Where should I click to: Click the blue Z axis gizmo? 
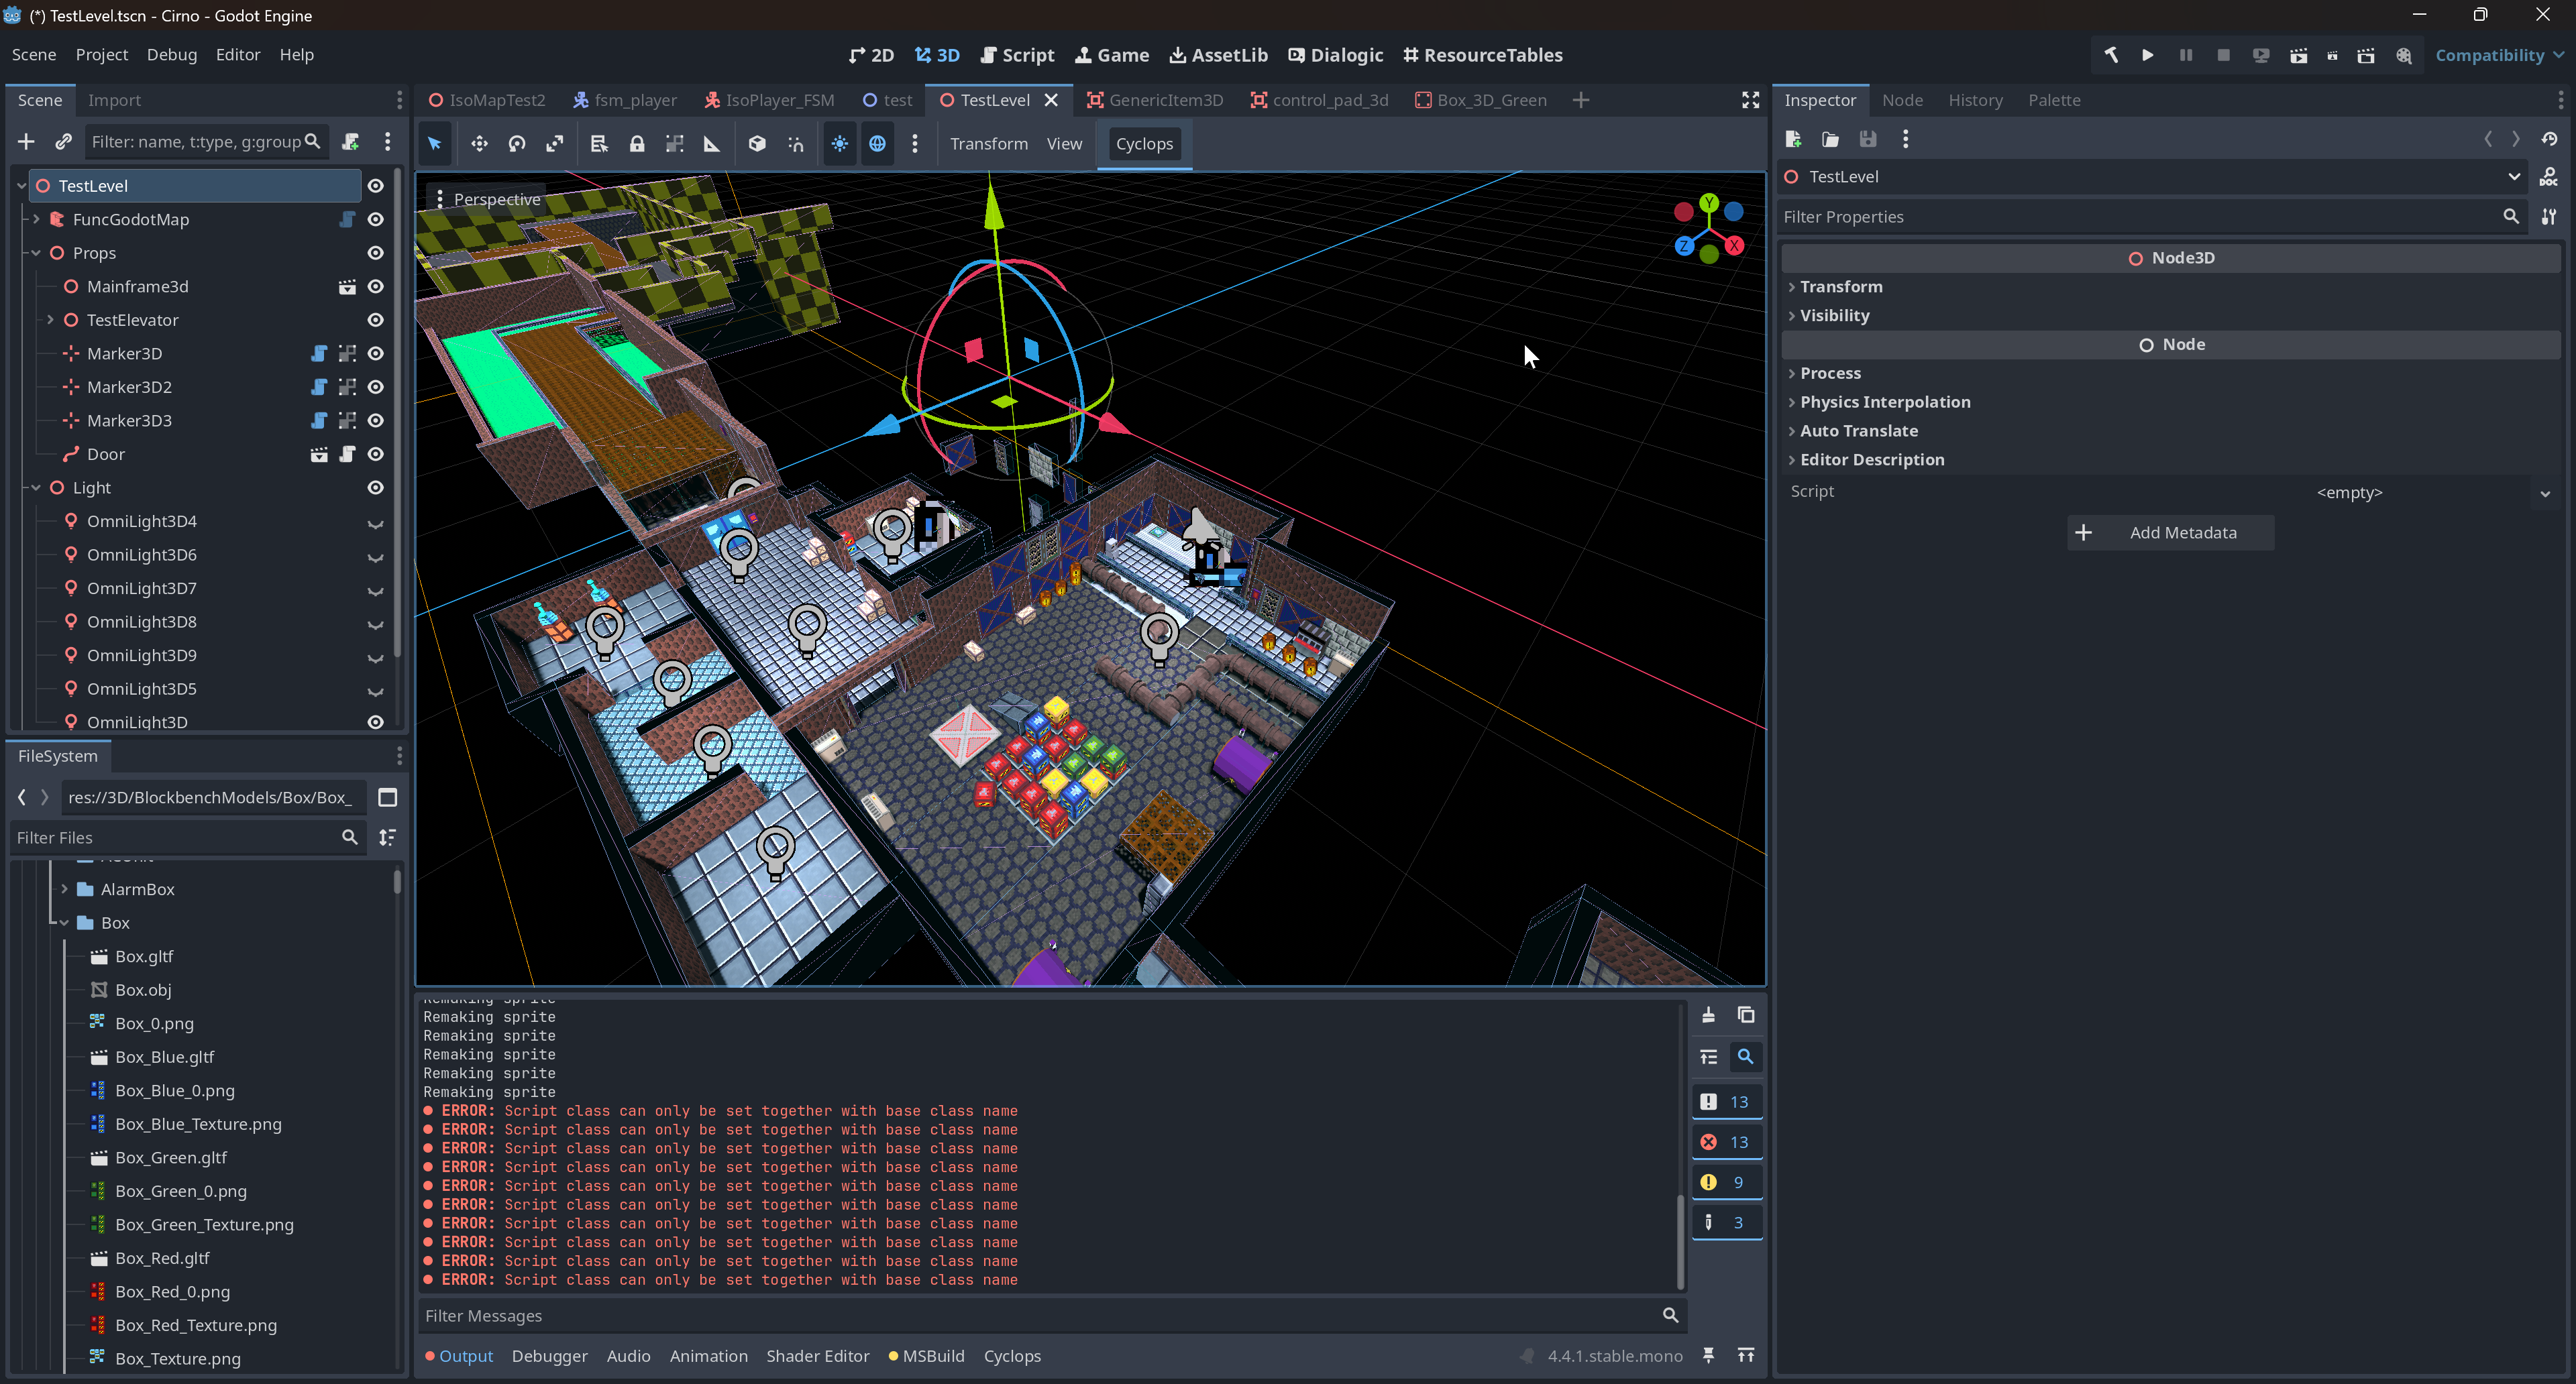pyautogui.click(x=1684, y=246)
